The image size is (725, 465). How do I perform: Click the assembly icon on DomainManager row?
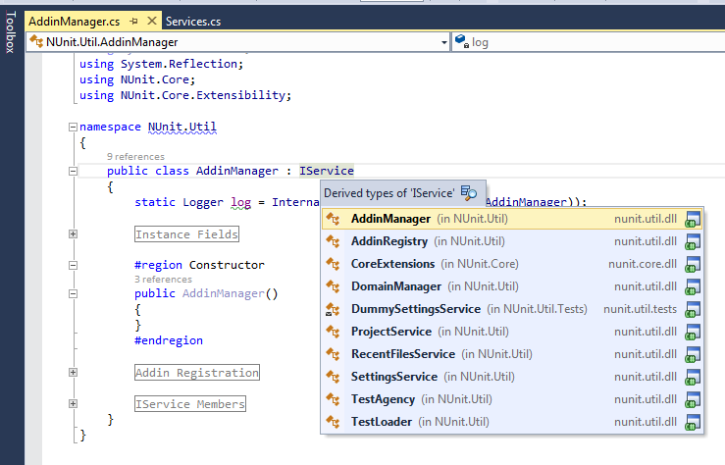693,287
